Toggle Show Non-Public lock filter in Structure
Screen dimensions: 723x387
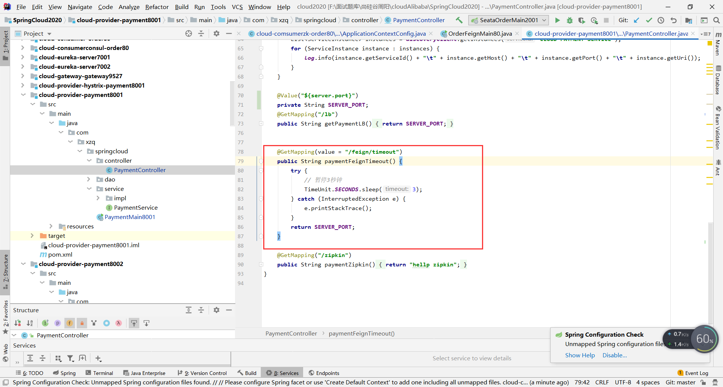pyautogui.click(x=82, y=323)
